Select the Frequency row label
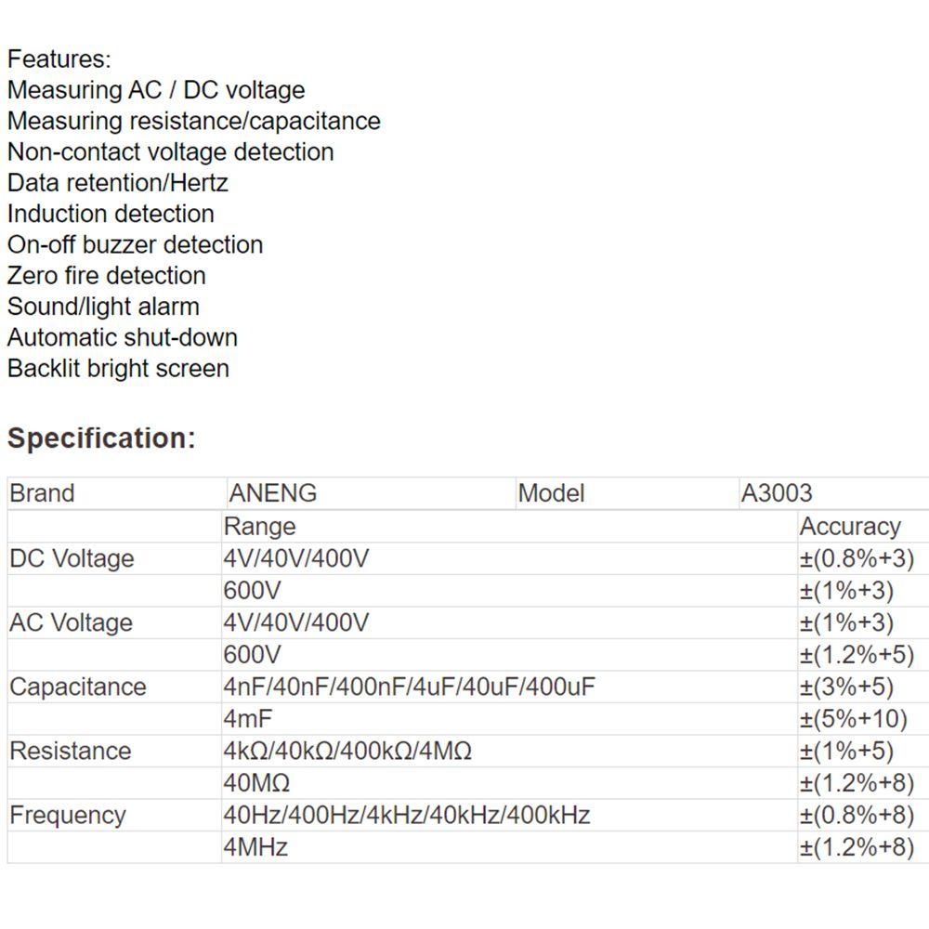Viewport: 929px width, 929px height. coord(67,815)
